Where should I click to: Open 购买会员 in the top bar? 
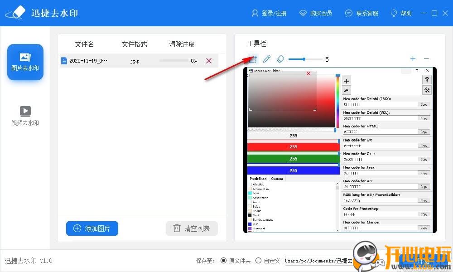316,13
